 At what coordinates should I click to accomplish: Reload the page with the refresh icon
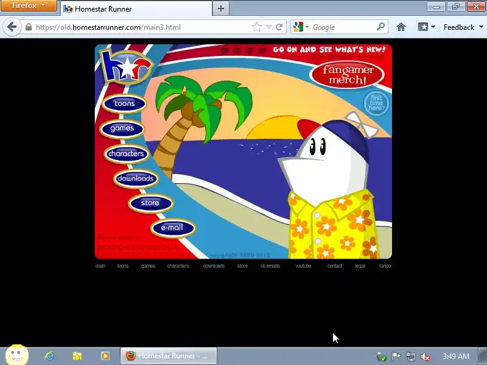click(279, 27)
